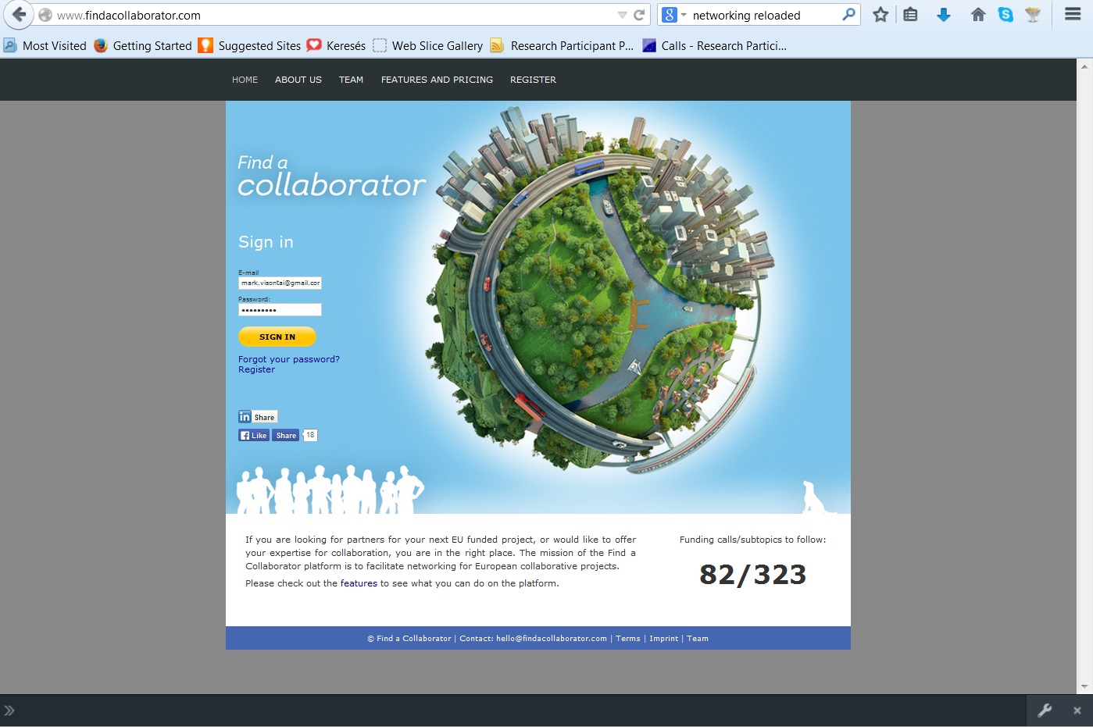
Task: Share the page on LinkedIn
Action: (x=258, y=417)
